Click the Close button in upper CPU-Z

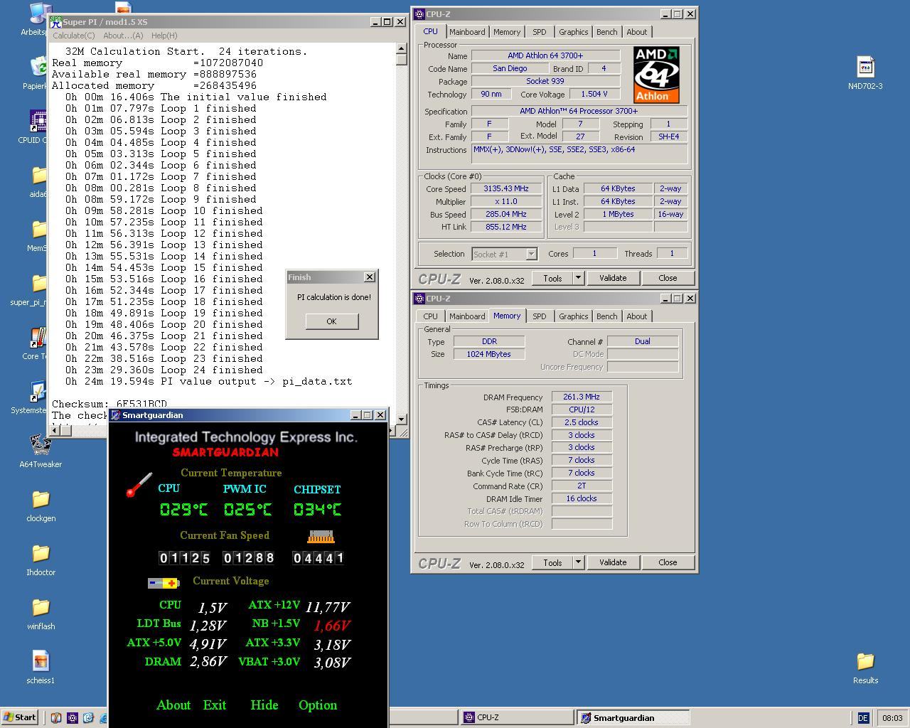pyautogui.click(x=668, y=278)
